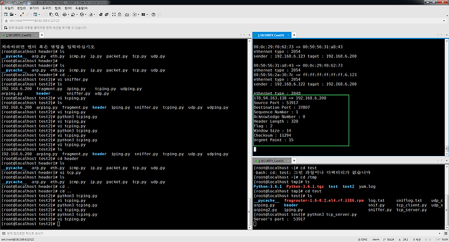Click the Find magnifier toolbar icon
449x242 pixels.
point(57,14)
